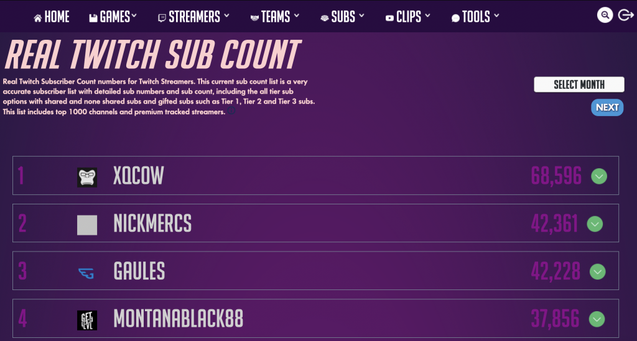This screenshot has height=341, width=637.
Task: Open the Teams navigation menu
Action: 275,17
